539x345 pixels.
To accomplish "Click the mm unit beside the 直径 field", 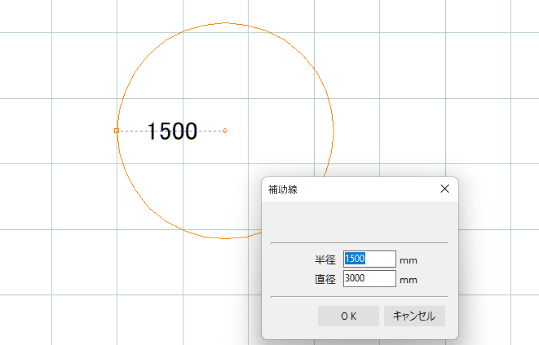I will pyautogui.click(x=408, y=280).
